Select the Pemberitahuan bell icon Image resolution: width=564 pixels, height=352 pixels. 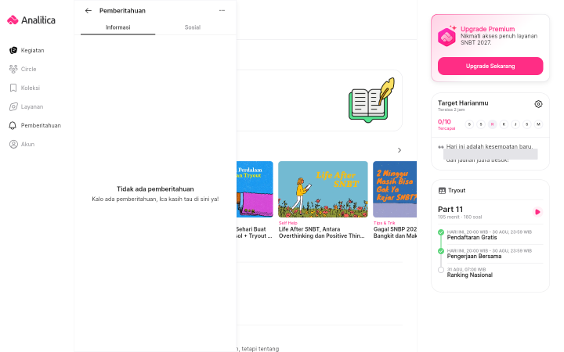click(13, 125)
